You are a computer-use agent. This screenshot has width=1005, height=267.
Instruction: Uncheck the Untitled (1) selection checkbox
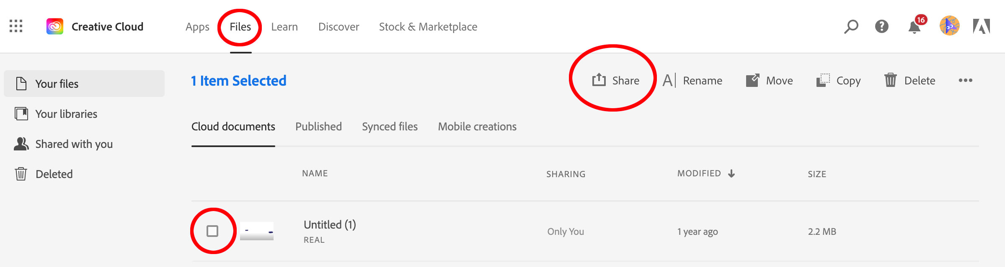point(214,231)
